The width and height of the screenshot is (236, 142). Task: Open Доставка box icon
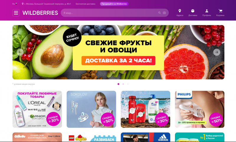[x=193, y=11]
